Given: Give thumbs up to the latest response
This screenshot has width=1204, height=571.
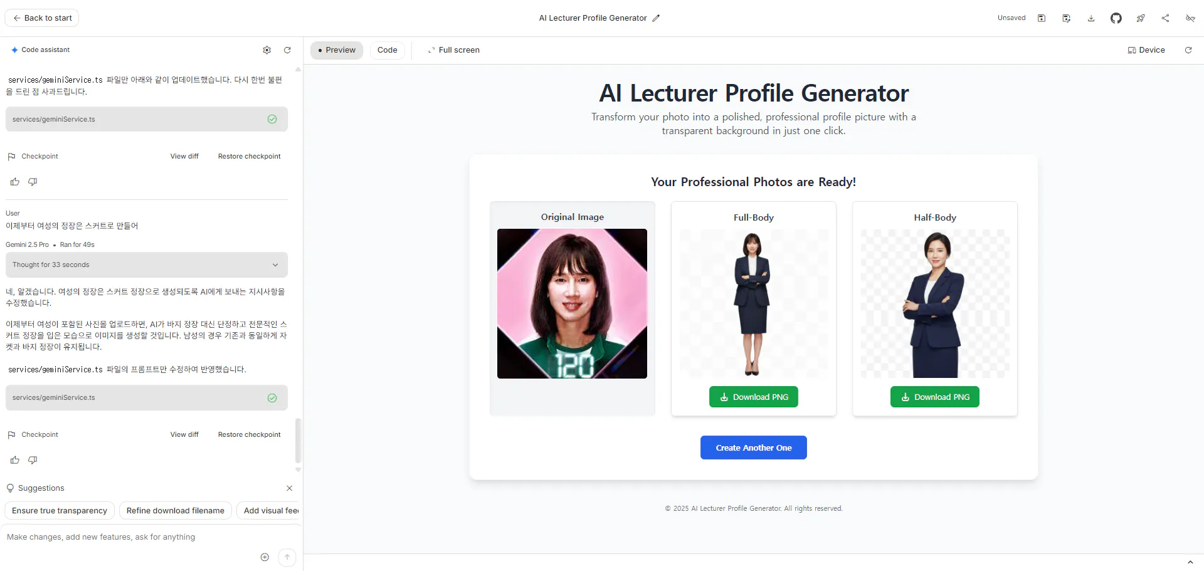Looking at the screenshot, I should tap(15, 460).
